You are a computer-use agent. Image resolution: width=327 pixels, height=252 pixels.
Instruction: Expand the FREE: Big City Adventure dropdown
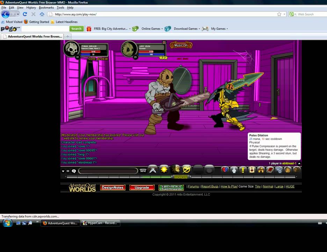point(130,29)
